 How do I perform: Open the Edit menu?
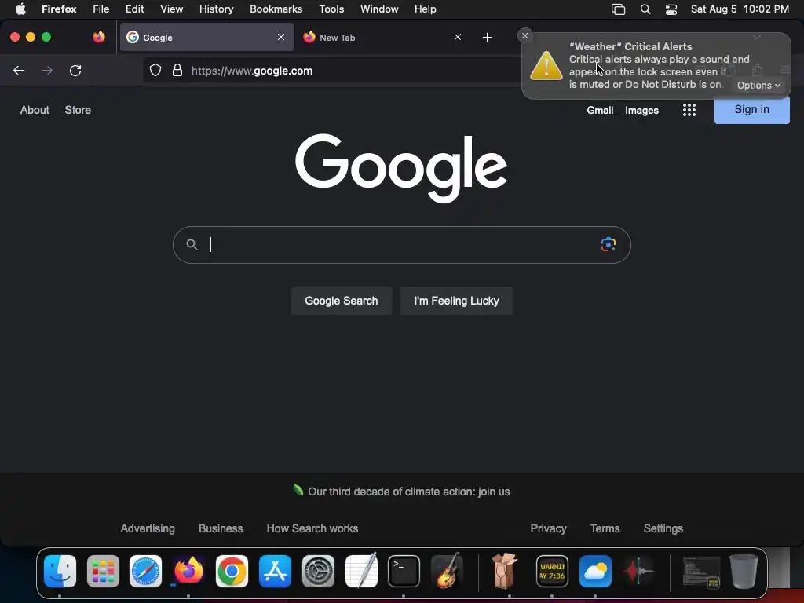(x=135, y=9)
